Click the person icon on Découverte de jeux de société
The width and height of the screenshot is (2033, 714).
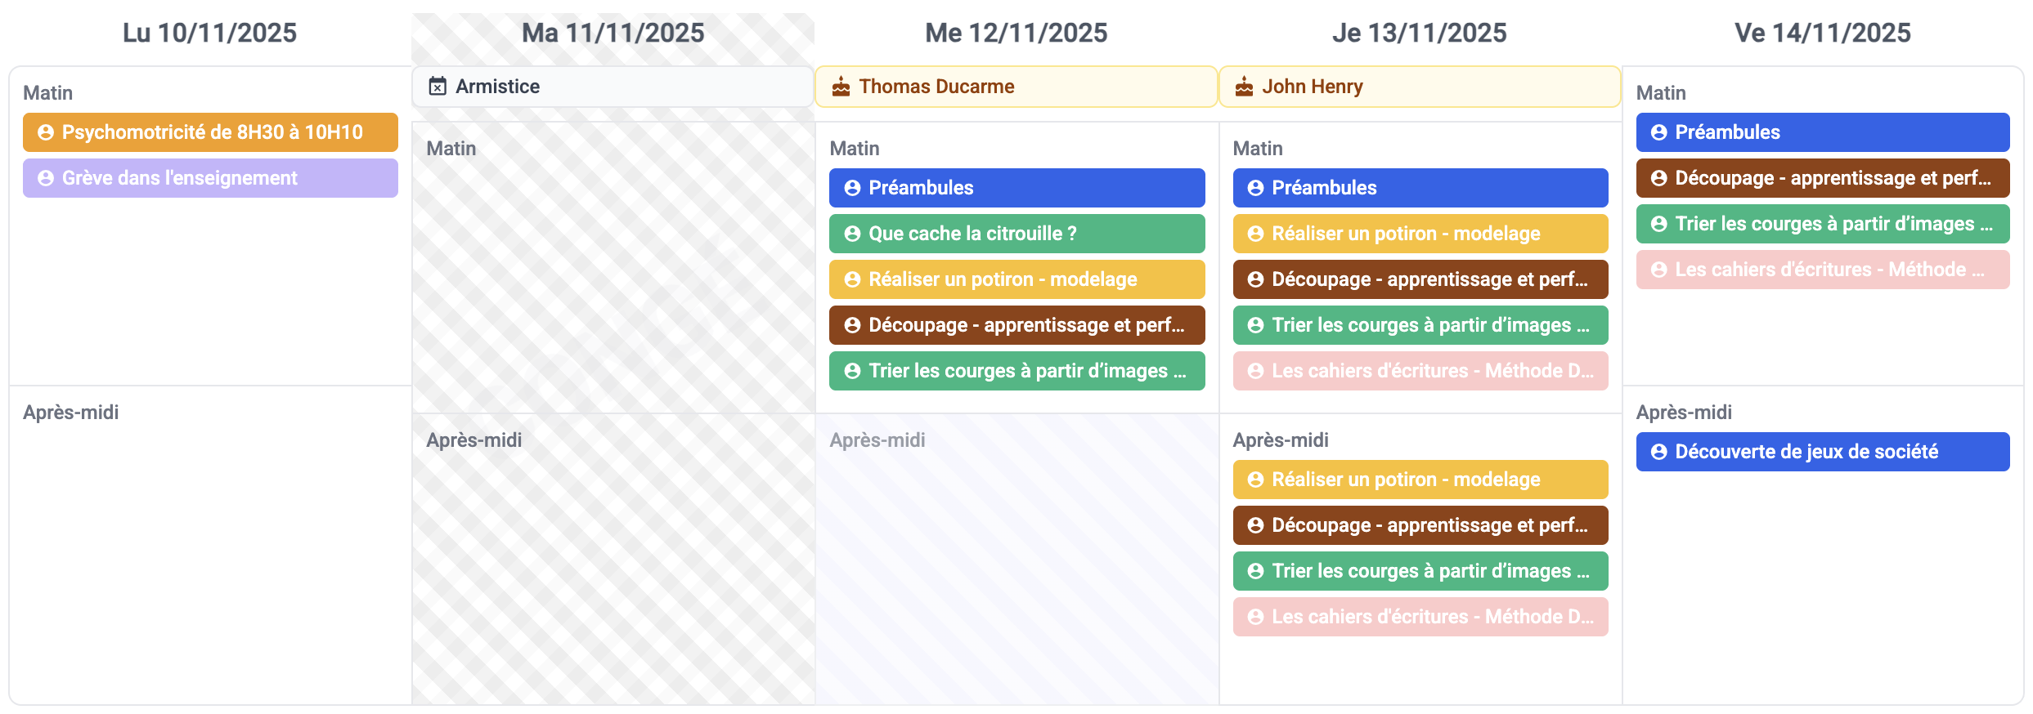tap(1658, 452)
